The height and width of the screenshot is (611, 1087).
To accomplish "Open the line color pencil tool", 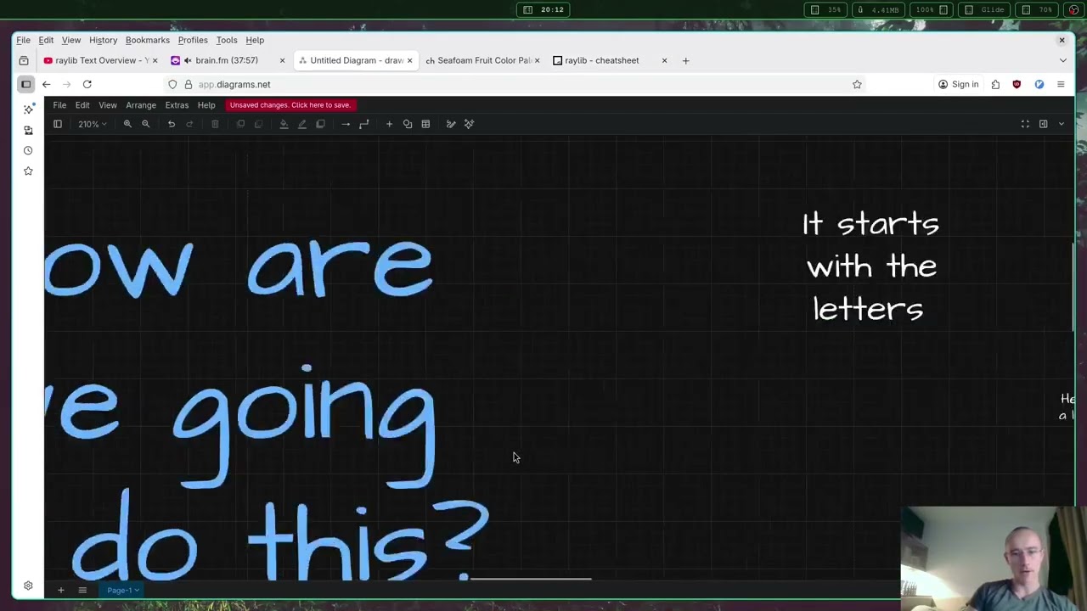I will 301,124.
